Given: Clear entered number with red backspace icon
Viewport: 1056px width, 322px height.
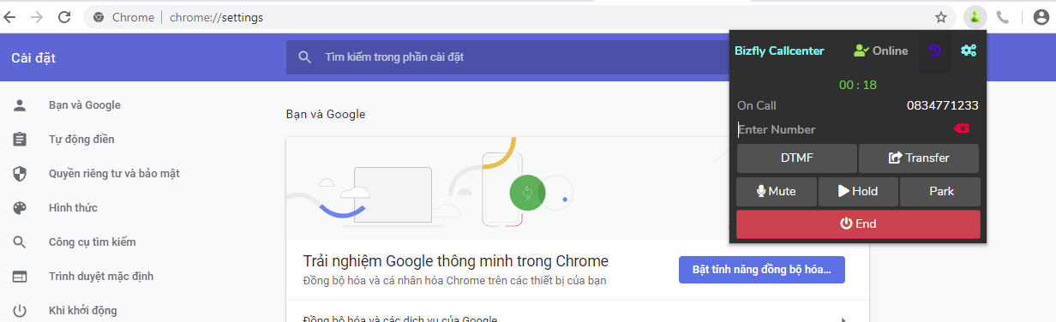Looking at the screenshot, I should [962, 128].
